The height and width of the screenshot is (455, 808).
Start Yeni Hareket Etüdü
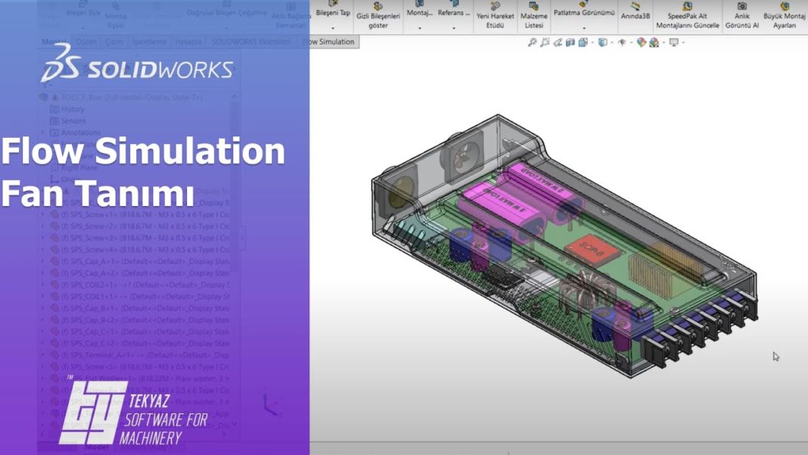pyautogui.click(x=495, y=15)
